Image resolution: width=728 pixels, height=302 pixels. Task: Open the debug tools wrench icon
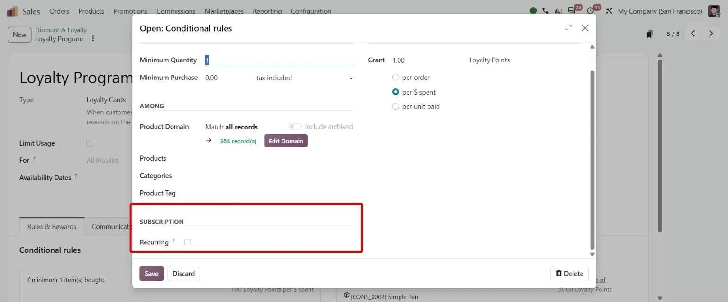click(x=609, y=11)
